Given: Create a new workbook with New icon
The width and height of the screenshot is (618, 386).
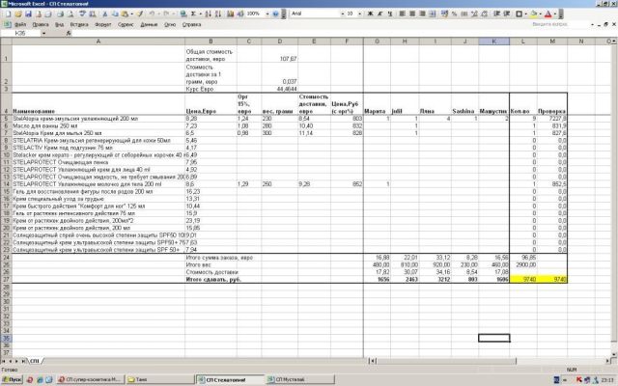Looking at the screenshot, I should (8, 14).
